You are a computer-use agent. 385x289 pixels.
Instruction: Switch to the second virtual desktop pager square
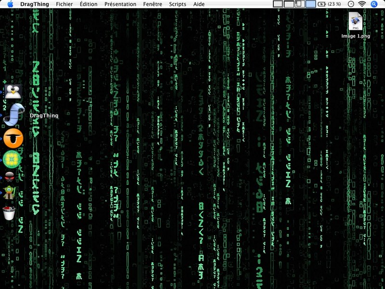pyautogui.click(x=289, y=4)
